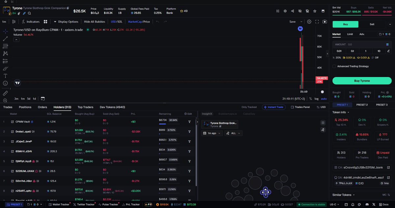Select the brush drawing tool
The image size is (395, 208).
[x=6, y=69]
